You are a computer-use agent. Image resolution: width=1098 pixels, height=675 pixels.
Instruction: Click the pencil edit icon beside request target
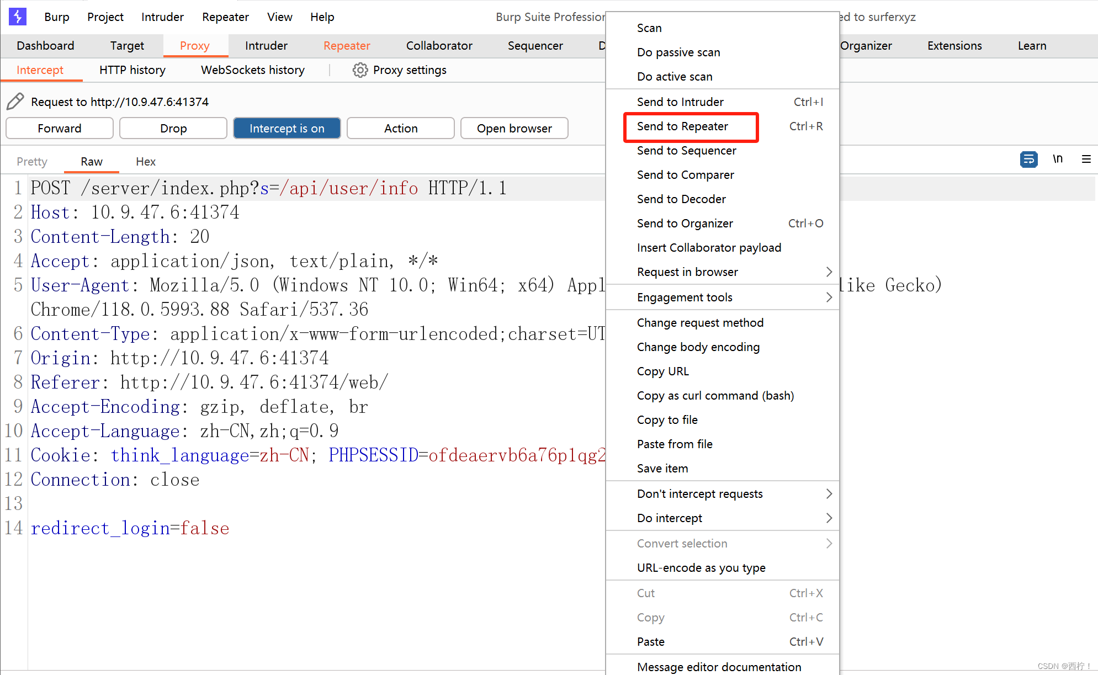click(15, 102)
